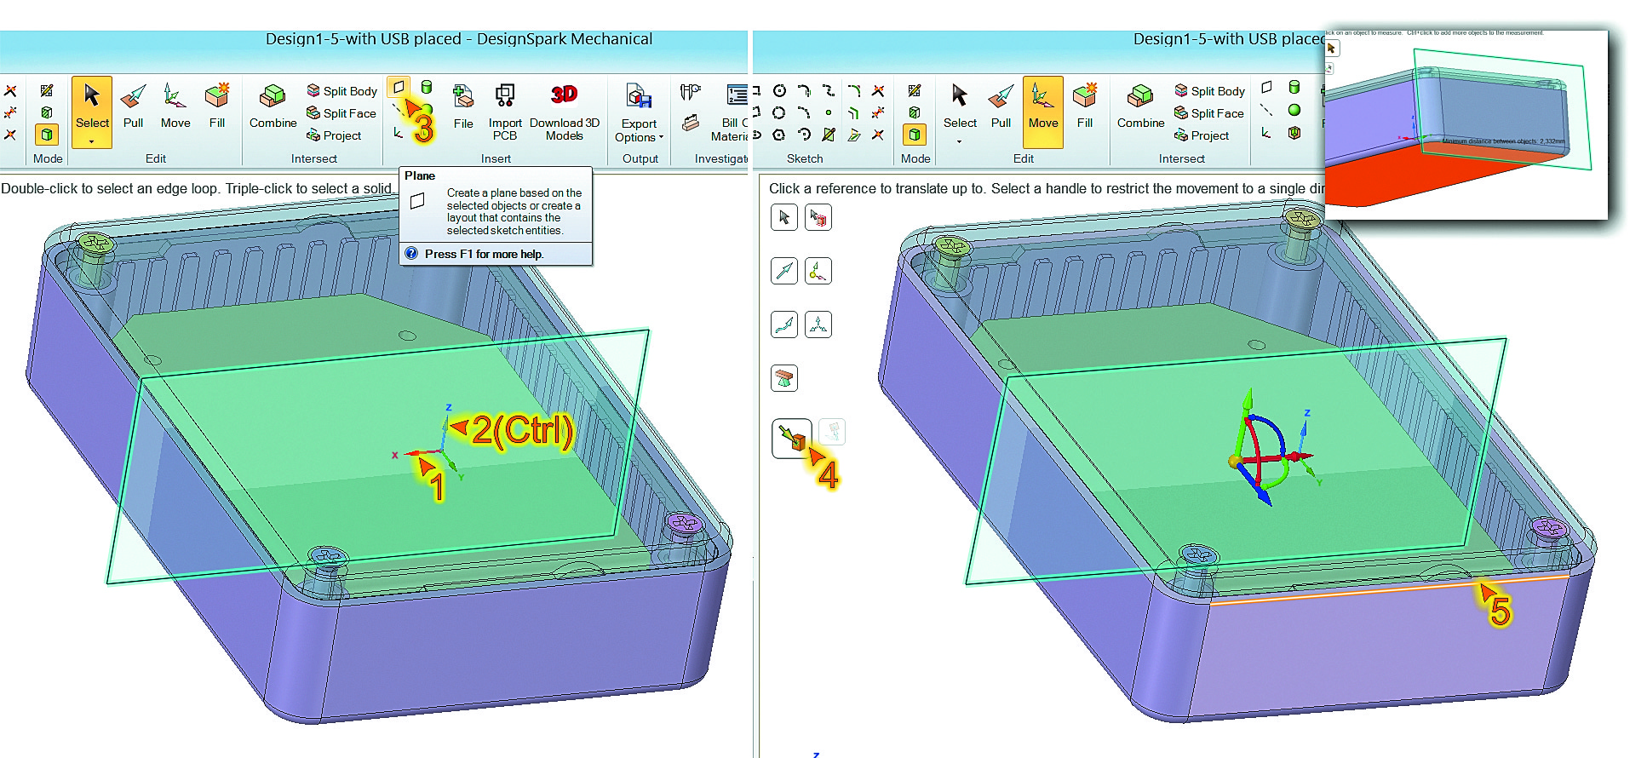
Task: Switch to 3D Mode in the left window
Action: [47, 135]
